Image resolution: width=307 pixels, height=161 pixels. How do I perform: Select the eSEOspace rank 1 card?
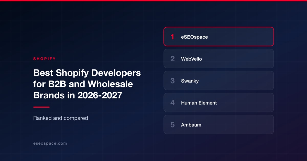pyautogui.click(x=219, y=37)
